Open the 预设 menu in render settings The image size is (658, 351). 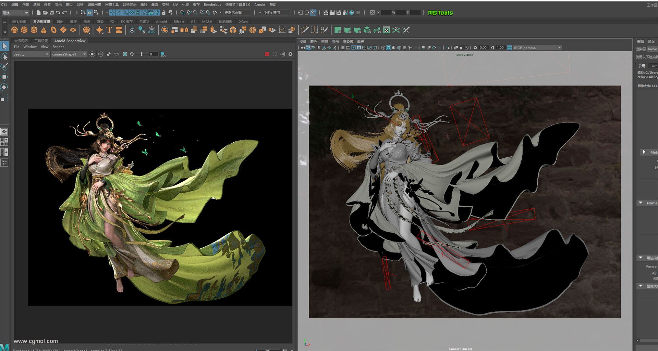tap(651, 41)
